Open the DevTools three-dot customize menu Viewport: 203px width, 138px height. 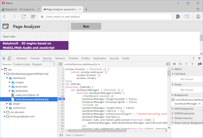(x=193, y=58)
